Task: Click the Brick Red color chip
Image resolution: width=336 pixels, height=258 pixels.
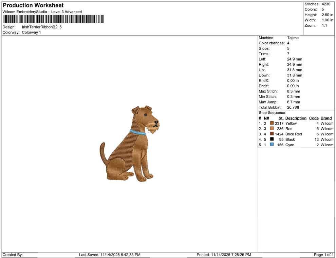Action: coord(272,134)
